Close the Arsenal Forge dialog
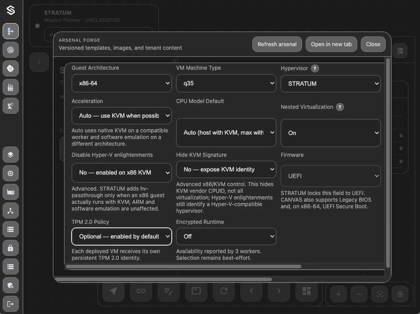The height and width of the screenshot is (314, 420). pos(373,44)
